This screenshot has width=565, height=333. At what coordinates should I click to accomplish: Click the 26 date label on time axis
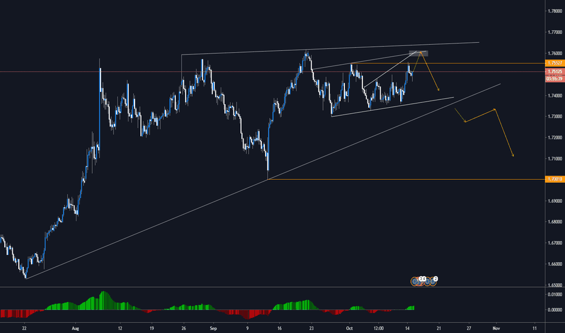(184, 328)
